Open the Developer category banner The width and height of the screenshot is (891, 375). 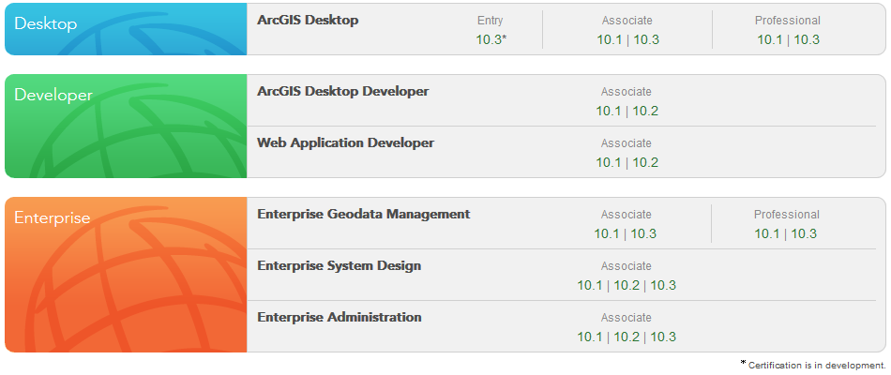(126, 127)
